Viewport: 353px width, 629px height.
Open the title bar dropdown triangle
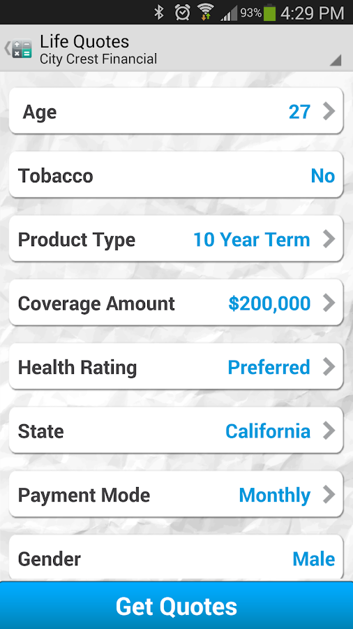tap(336, 60)
